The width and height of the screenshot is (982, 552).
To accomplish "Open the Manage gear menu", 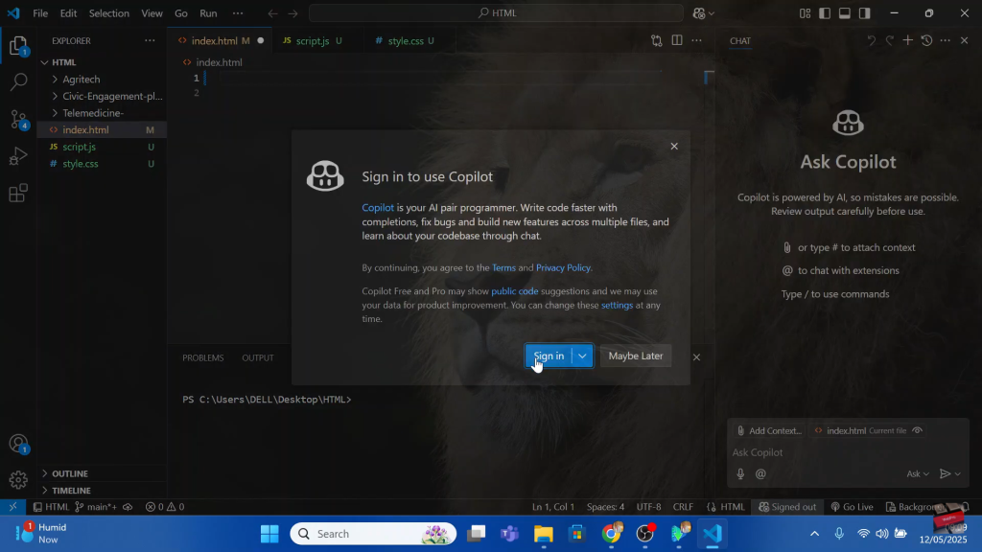I will (19, 479).
